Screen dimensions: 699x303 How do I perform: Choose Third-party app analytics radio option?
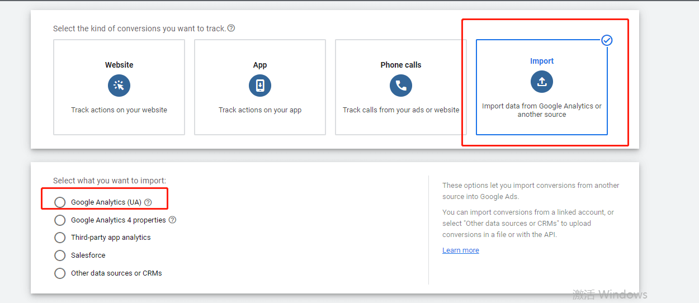click(x=60, y=238)
